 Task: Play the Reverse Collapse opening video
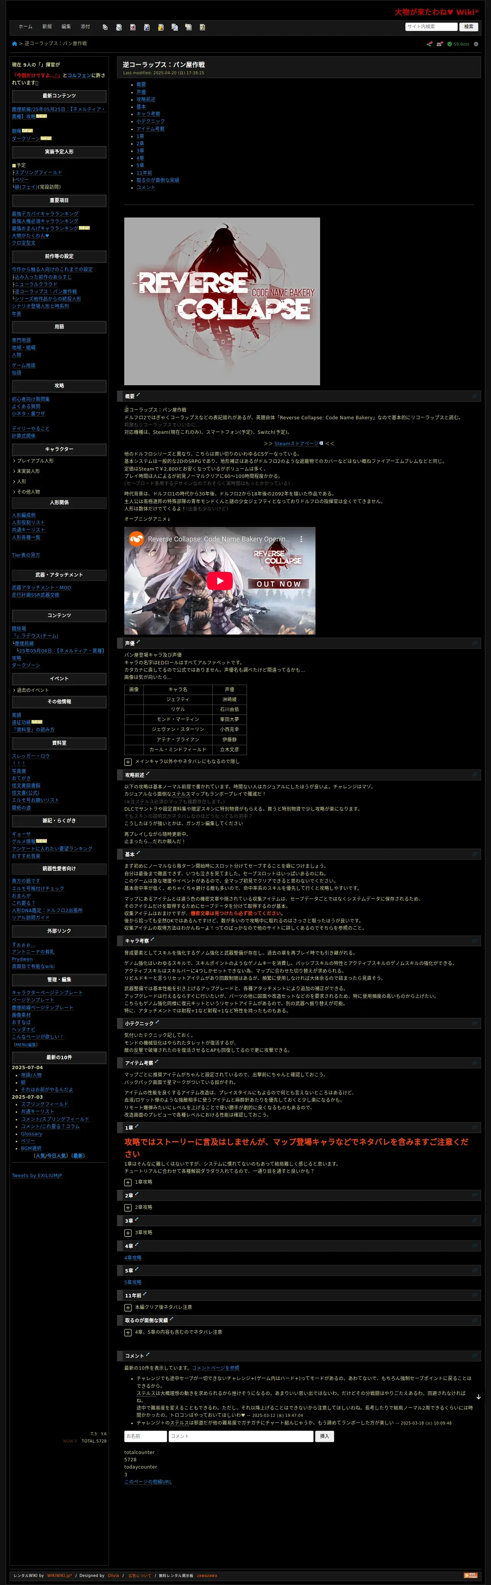click(219, 581)
